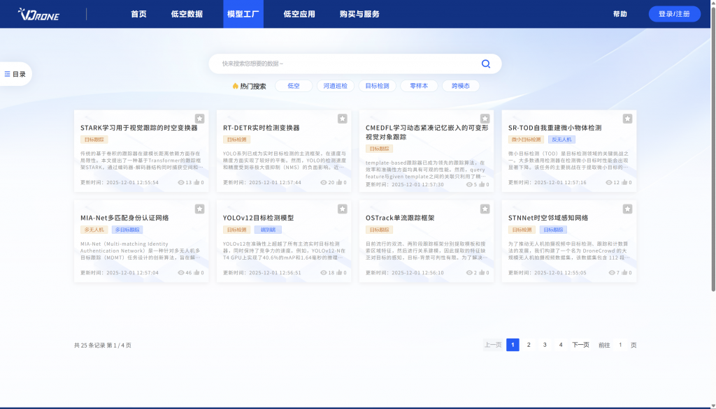Star the STARK model card
Screen dimensions: 716x409
pyautogui.click(x=199, y=119)
